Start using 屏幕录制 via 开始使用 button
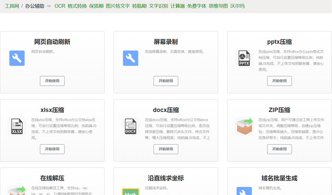332x195 pixels. [166, 81]
